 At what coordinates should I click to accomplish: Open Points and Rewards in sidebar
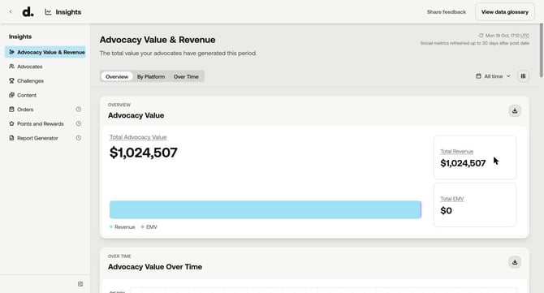click(x=45, y=124)
